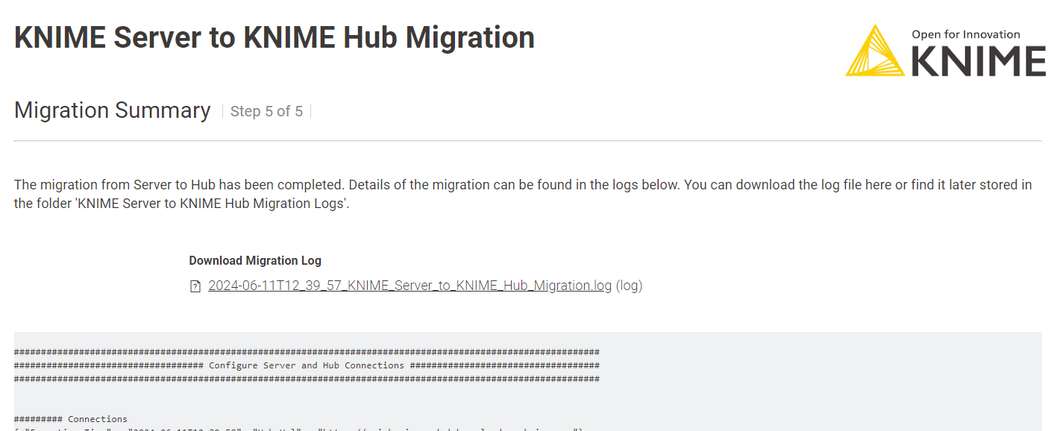Image resolution: width=1051 pixels, height=431 pixels.
Task: Click the horizontal divider under Migration Summary
Action: tap(527, 140)
